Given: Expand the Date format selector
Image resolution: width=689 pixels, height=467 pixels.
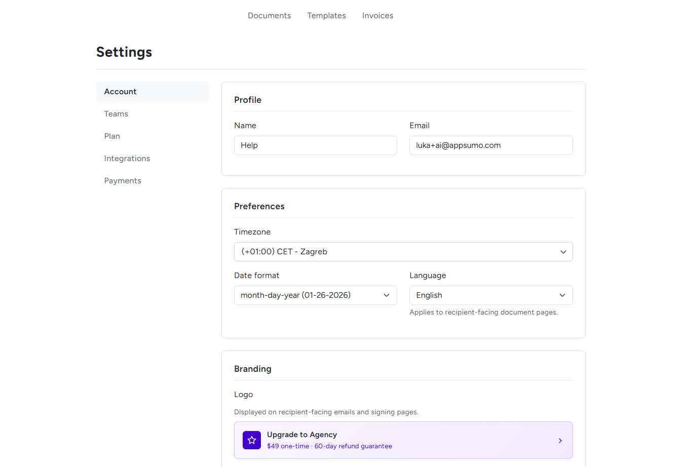Looking at the screenshot, I should (315, 295).
